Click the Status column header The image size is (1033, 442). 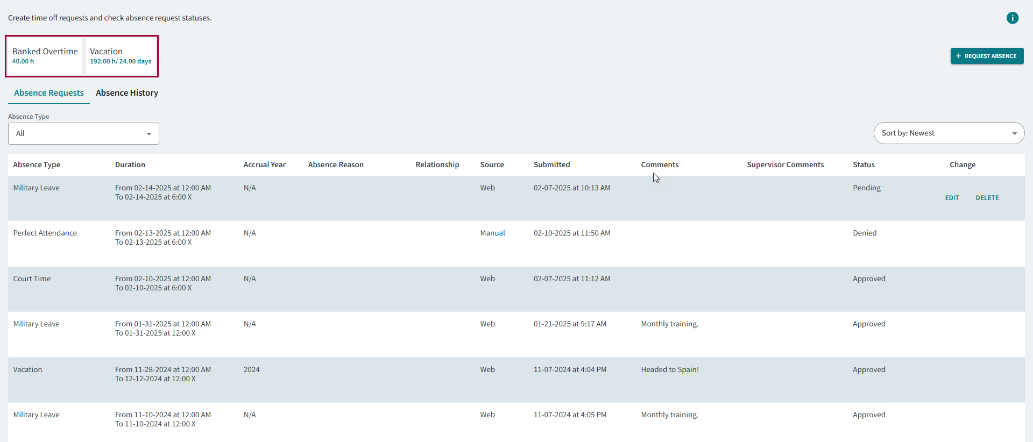(864, 165)
